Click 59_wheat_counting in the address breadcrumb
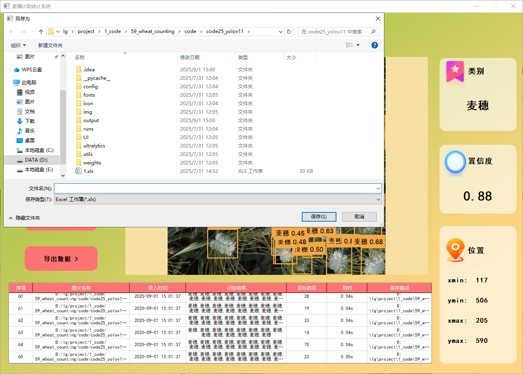 click(153, 31)
